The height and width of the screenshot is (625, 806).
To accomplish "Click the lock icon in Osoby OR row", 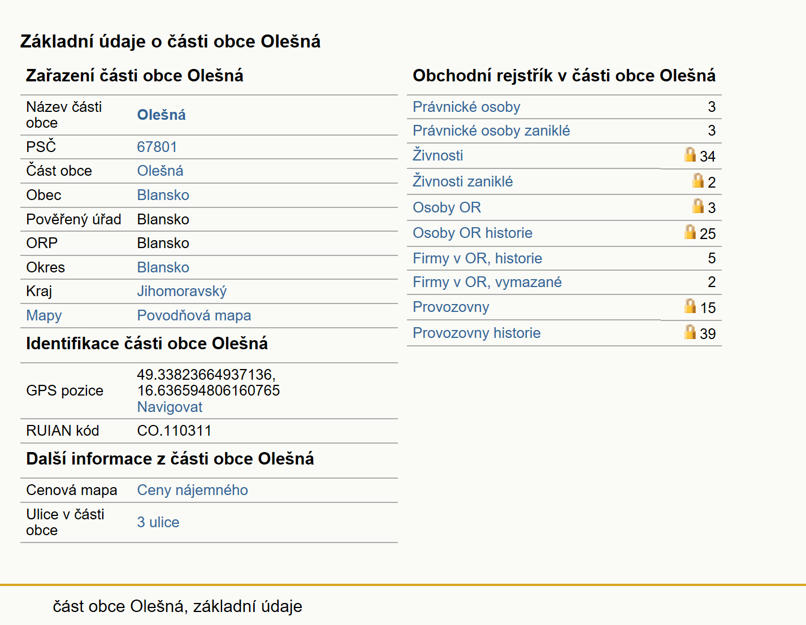I will pos(699,206).
